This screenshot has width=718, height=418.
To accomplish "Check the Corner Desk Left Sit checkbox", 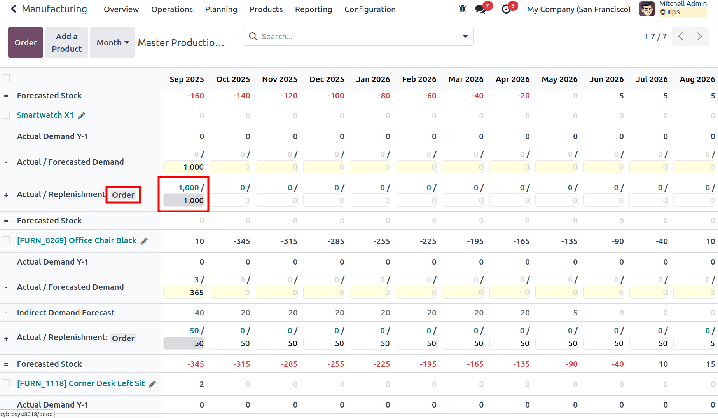I will pos(6,383).
